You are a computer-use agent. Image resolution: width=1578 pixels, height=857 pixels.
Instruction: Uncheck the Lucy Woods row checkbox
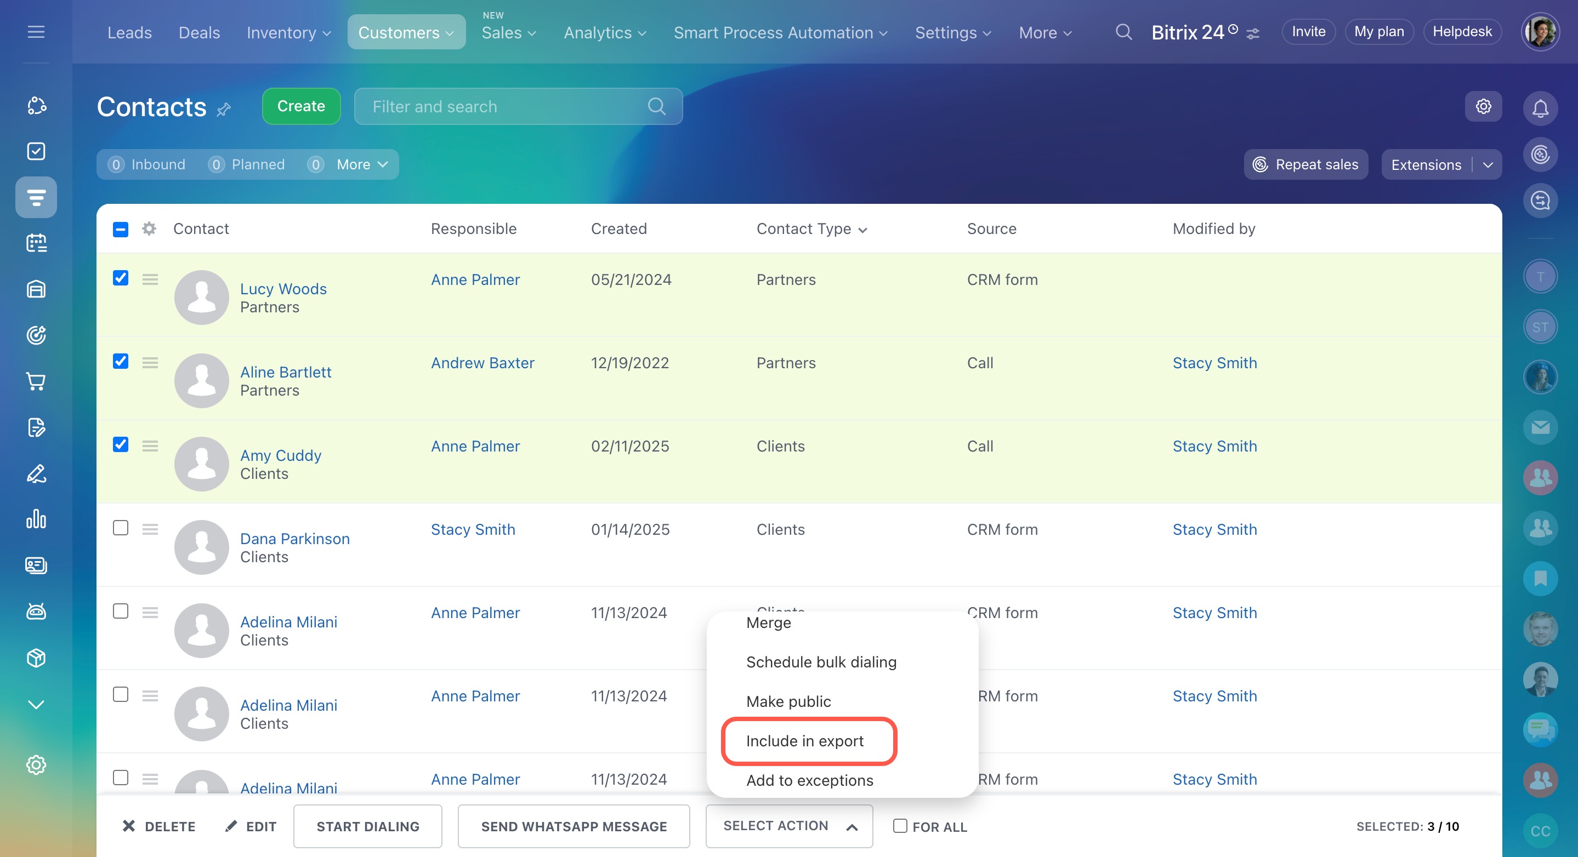(x=121, y=278)
